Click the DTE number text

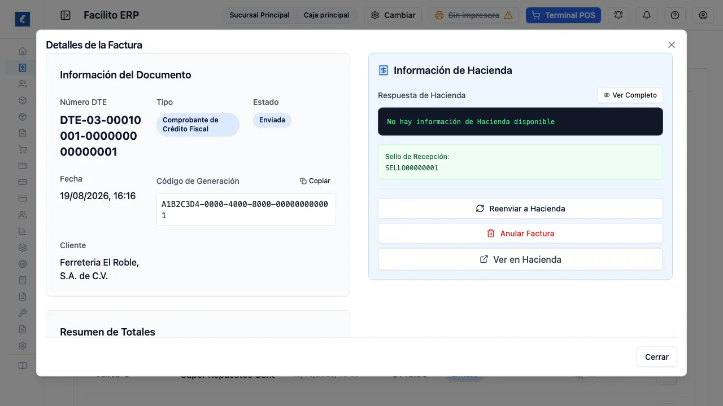pos(101,136)
